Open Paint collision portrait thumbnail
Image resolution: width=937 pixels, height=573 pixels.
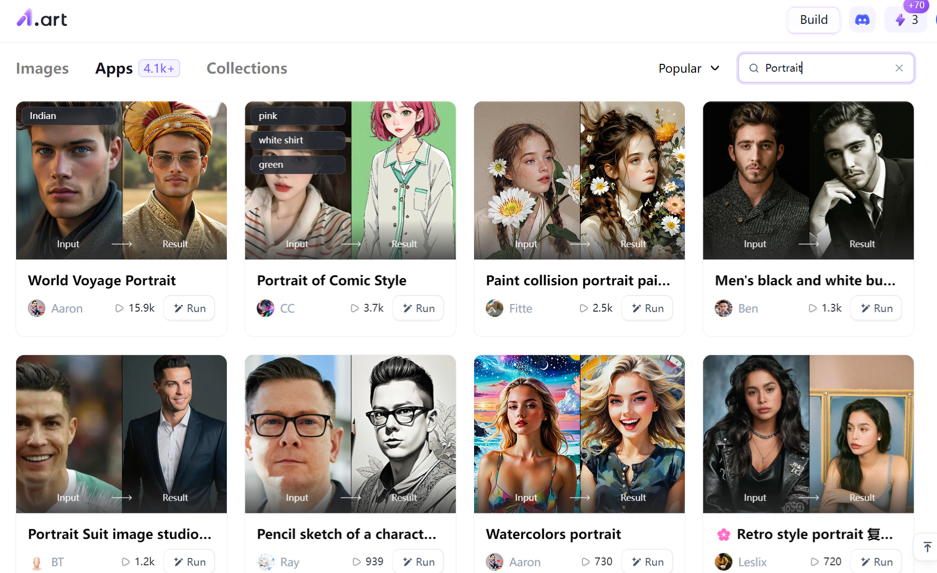[579, 180]
